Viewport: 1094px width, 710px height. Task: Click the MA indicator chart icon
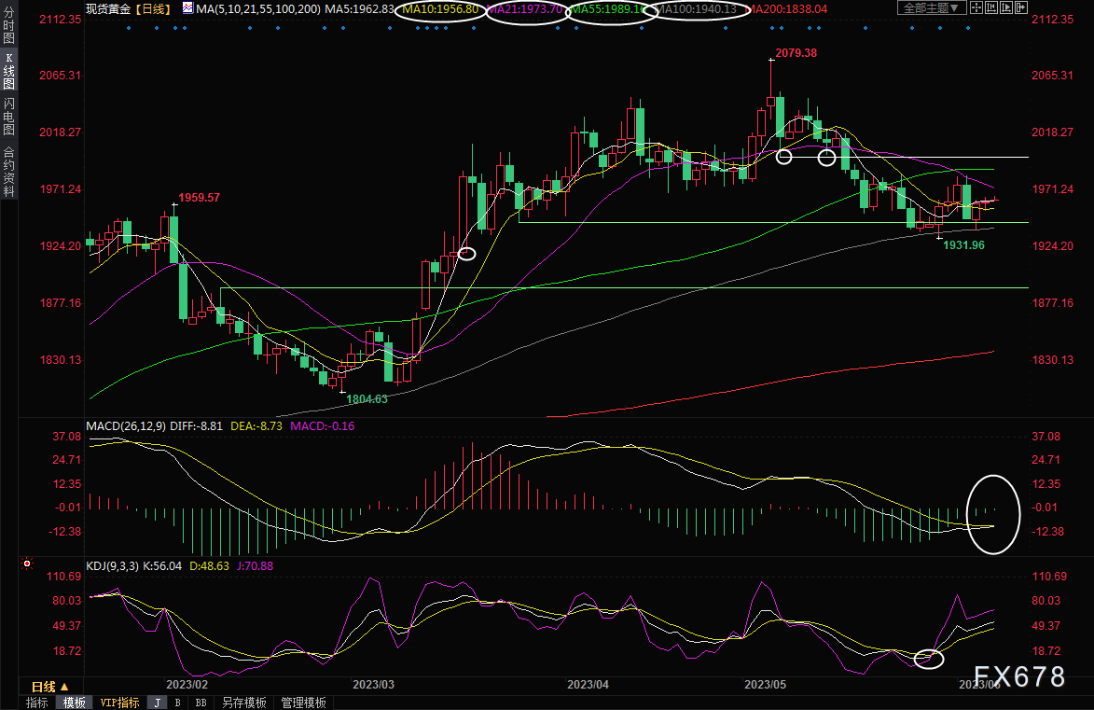pos(188,8)
